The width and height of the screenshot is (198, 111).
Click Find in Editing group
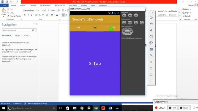186,9
